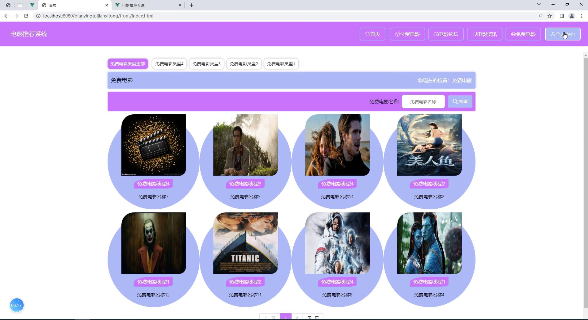
Task: Click the 免费电影名称2 title text
Action: 429,197
